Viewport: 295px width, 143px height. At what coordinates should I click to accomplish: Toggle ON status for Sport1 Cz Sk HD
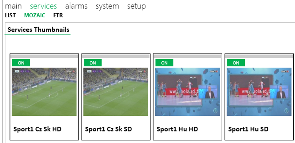[x=21, y=63]
